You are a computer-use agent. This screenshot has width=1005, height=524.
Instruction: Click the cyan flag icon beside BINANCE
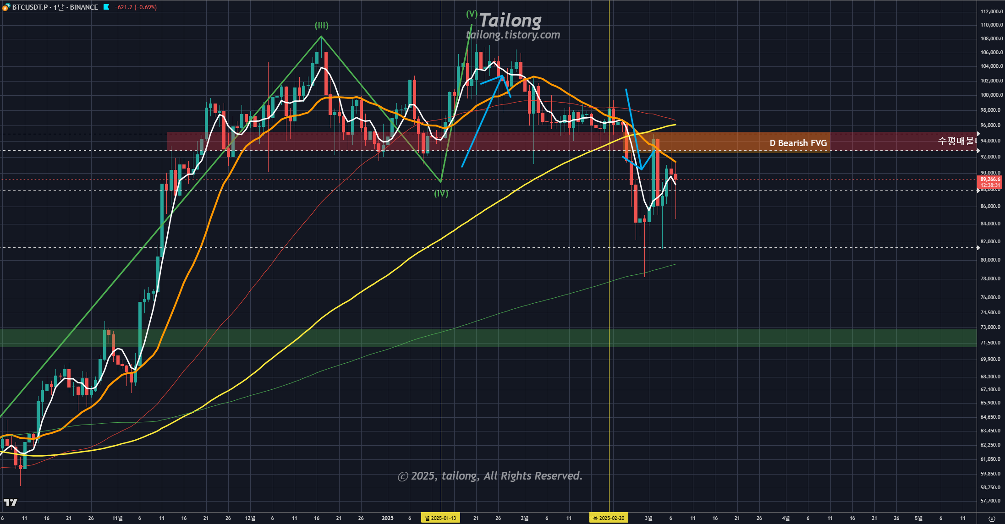pyautogui.click(x=106, y=7)
